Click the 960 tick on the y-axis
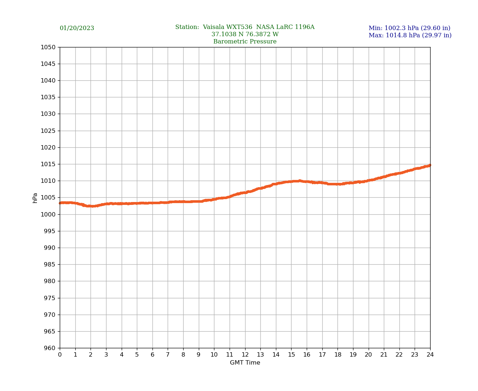This screenshot has width=478, height=391. point(49,348)
